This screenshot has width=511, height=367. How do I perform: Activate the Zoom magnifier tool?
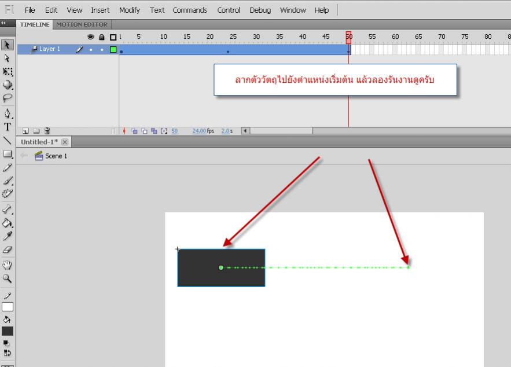click(x=7, y=278)
